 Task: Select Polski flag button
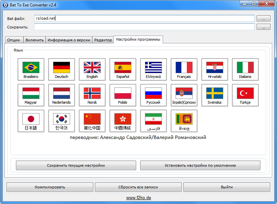(x=123, y=95)
